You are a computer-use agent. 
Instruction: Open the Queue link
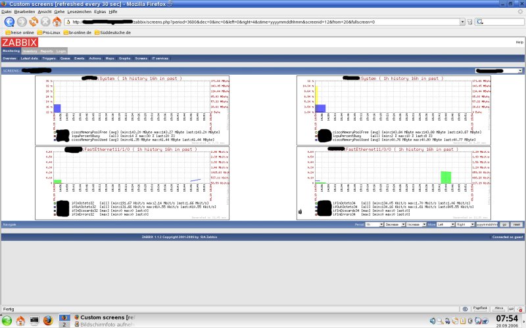pos(65,58)
